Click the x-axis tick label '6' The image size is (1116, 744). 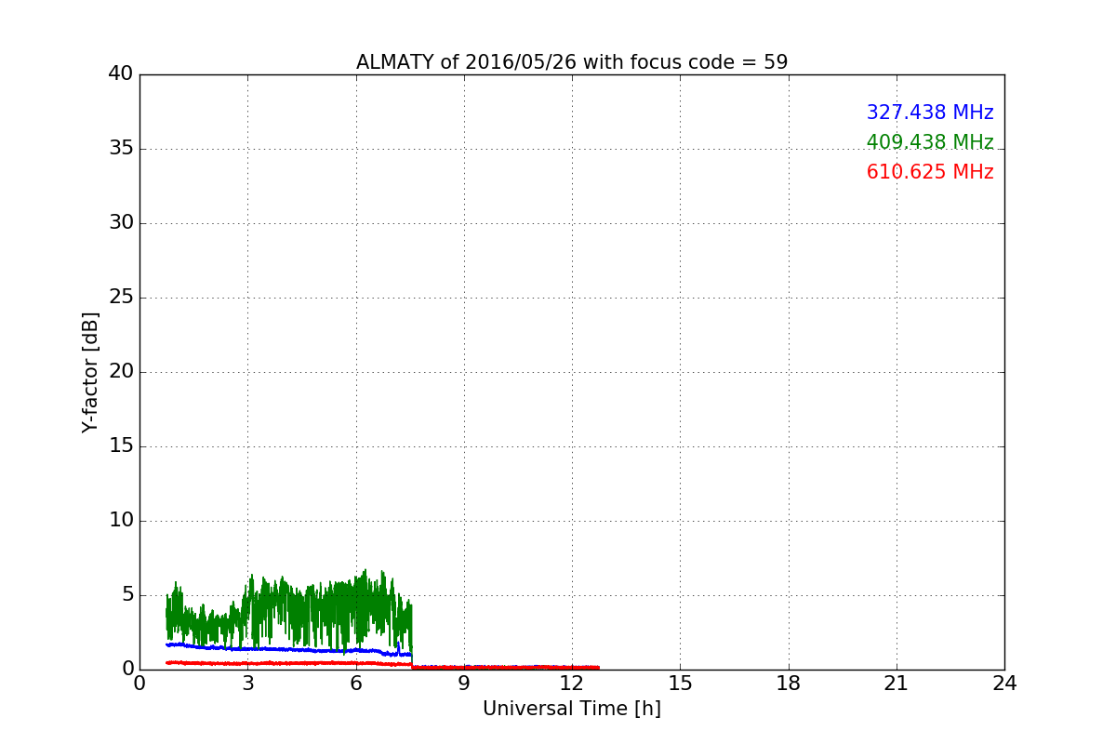[355, 684]
